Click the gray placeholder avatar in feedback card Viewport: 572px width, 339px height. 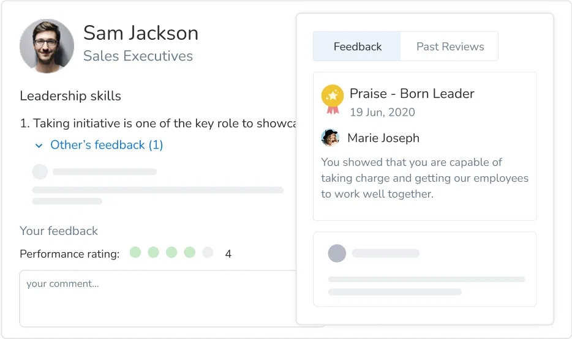[337, 253]
